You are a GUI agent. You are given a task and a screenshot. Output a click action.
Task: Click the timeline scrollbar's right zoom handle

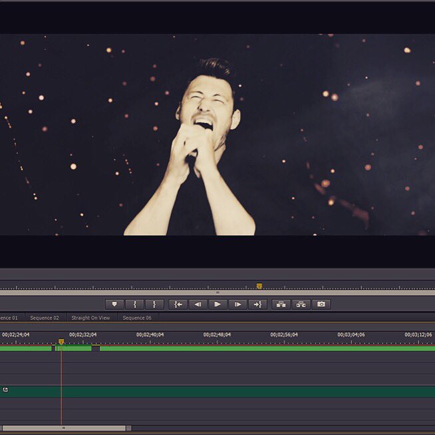[x=129, y=428]
